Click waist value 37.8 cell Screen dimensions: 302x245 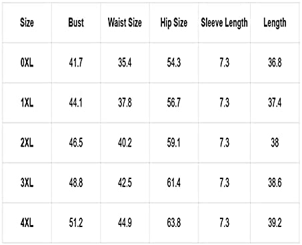click(125, 103)
